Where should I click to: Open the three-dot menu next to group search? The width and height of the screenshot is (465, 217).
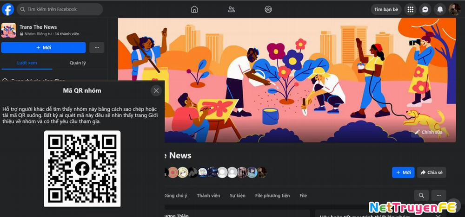pos(438,195)
